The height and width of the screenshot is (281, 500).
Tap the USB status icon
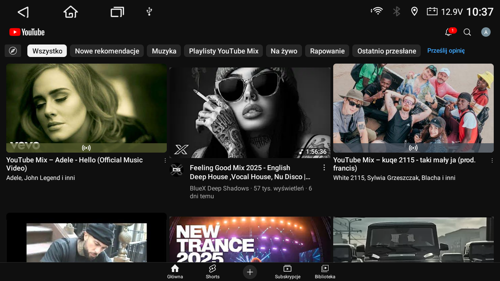pos(149,12)
